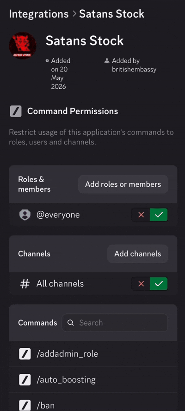
Task: Expand the /ban command entry
Action: click(x=93, y=402)
